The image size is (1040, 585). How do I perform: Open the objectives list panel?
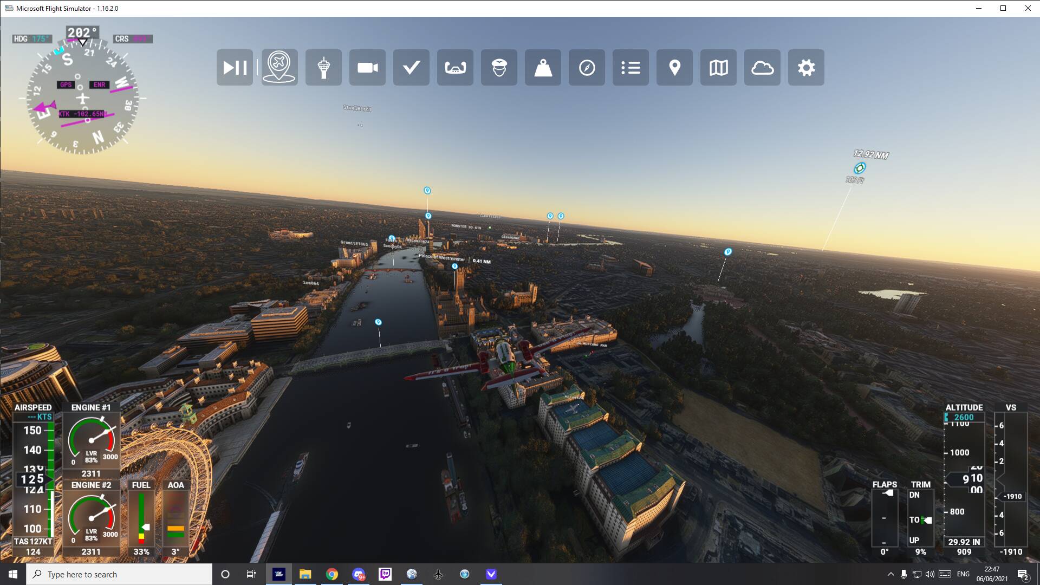(x=630, y=68)
